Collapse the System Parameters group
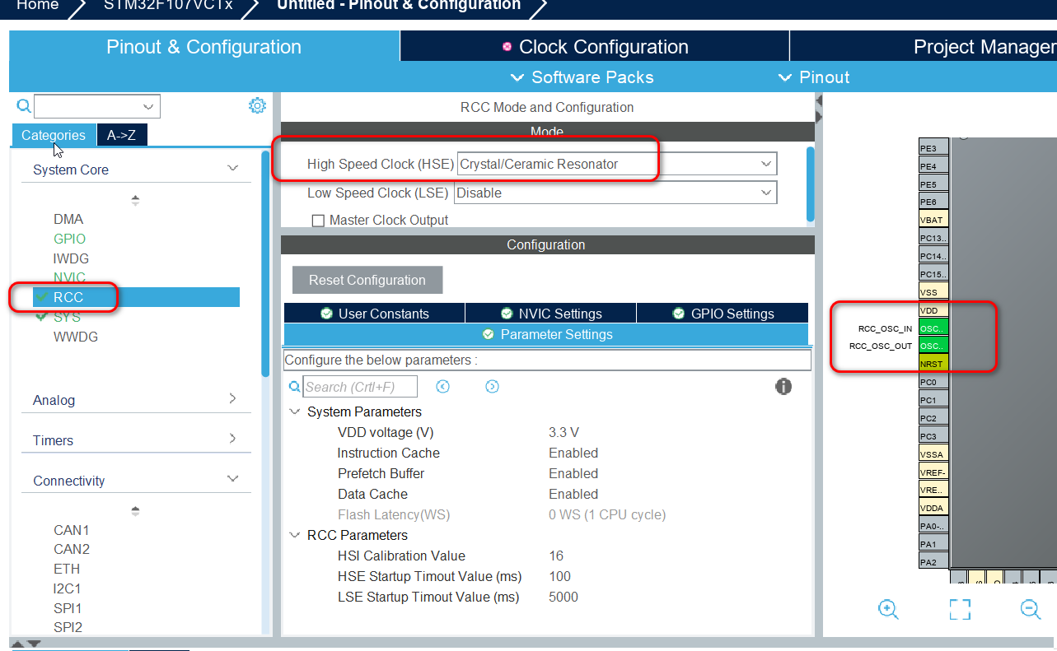The width and height of the screenshot is (1057, 651). [x=295, y=412]
